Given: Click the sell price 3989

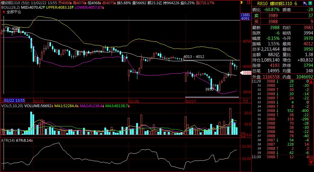Looking at the screenshot, I should pos(273,16).
